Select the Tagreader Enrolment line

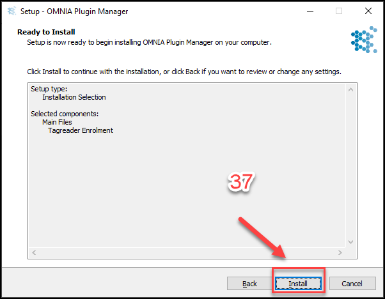(x=81, y=130)
